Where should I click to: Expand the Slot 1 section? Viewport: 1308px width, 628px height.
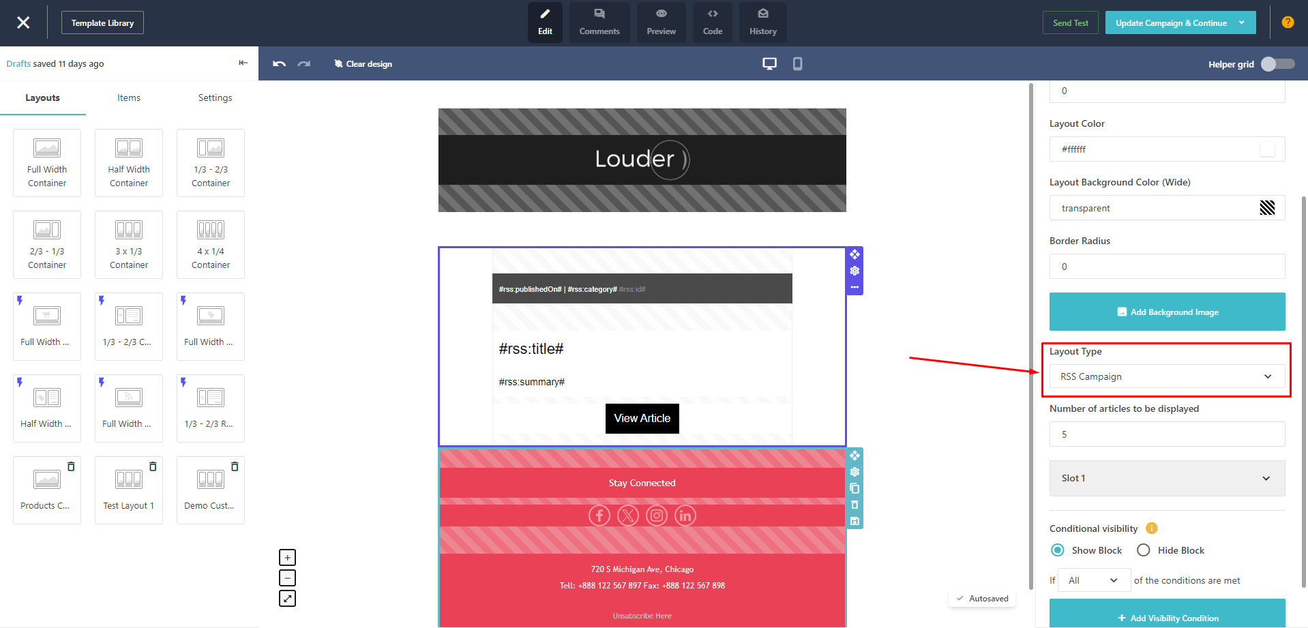coord(1167,478)
